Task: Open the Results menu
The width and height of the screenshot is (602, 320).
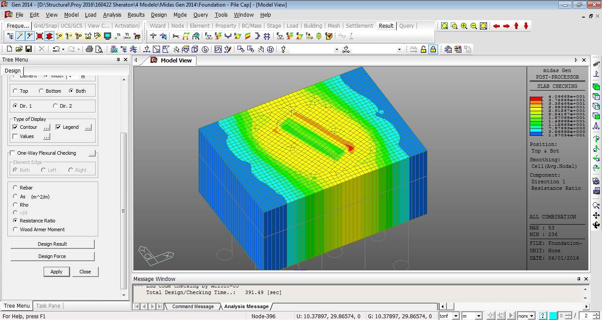Action: (136, 15)
